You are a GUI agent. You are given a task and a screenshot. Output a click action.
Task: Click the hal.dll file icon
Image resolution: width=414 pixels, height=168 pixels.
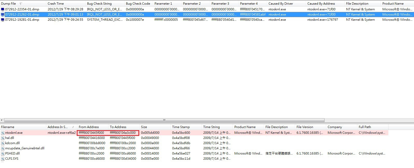[3, 138]
